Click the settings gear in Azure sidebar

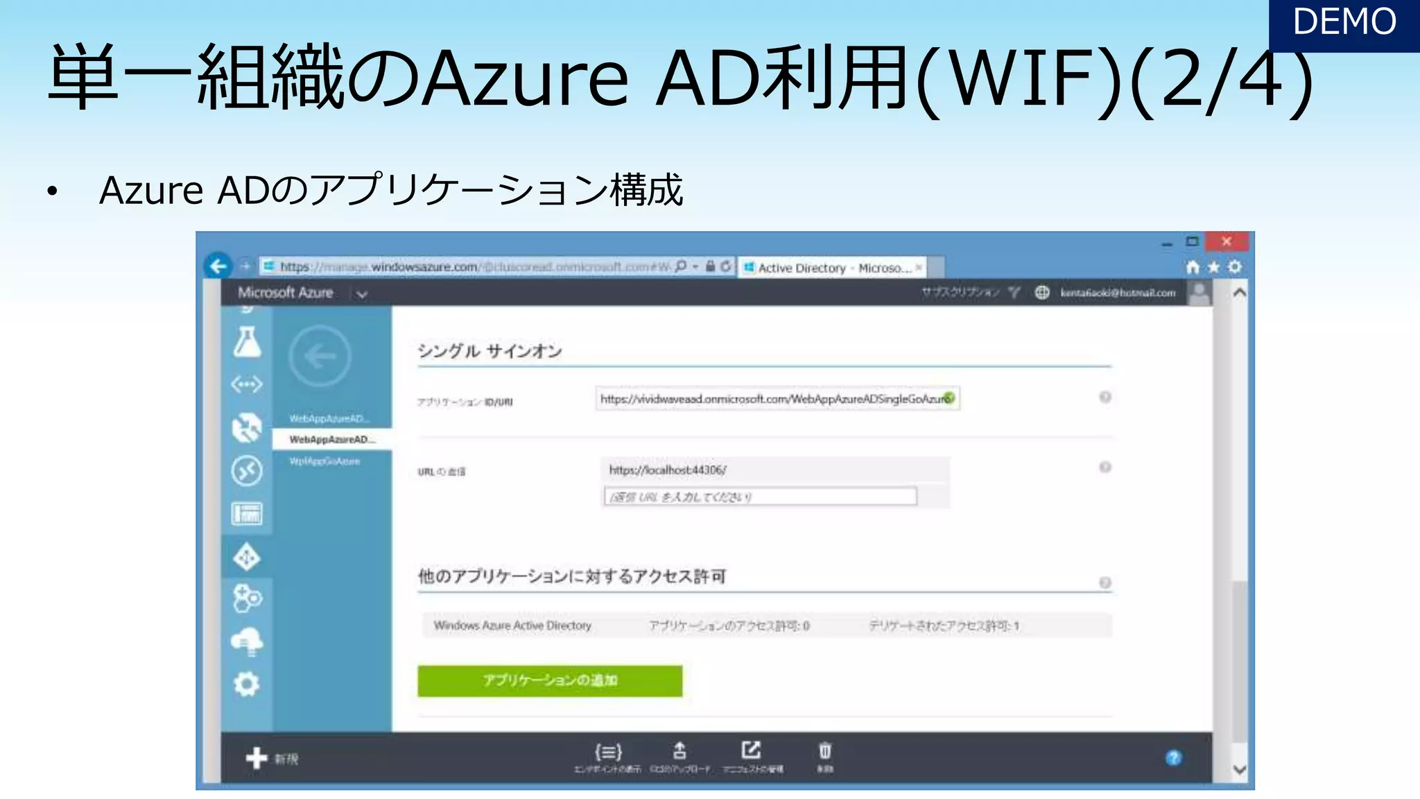247,684
